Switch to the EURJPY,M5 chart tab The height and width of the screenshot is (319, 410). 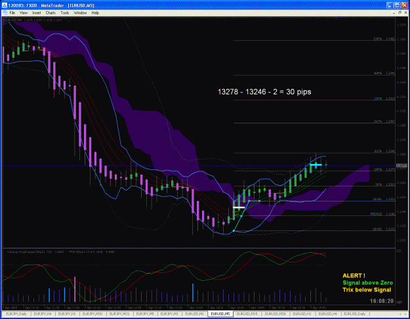tap(145, 314)
